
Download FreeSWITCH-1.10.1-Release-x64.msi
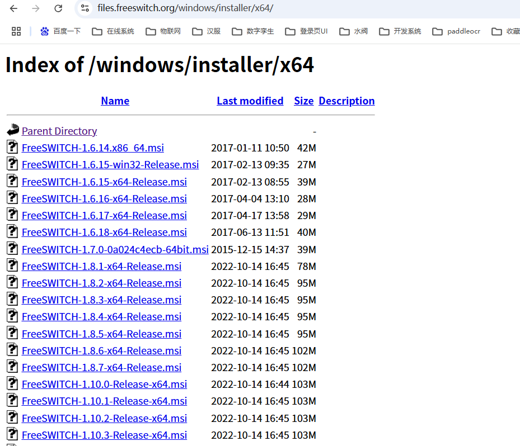104,401
